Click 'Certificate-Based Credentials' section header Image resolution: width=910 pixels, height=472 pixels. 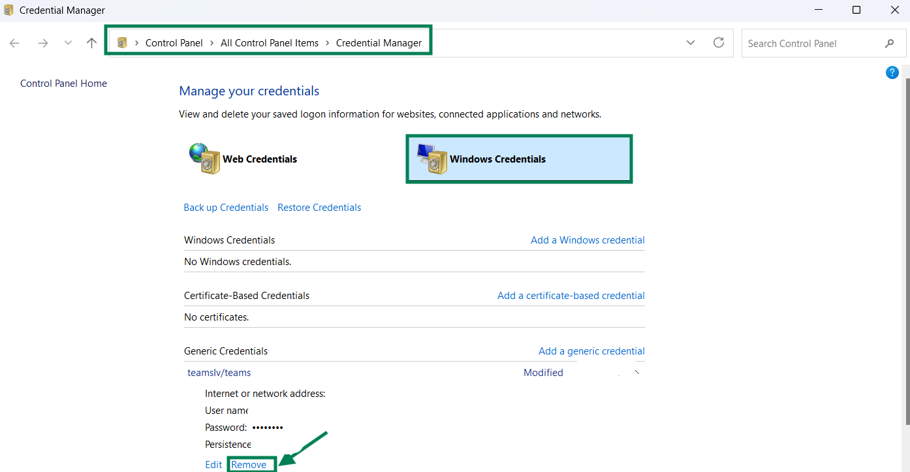[247, 296]
